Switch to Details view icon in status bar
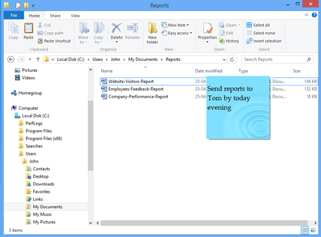 [x=305, y=230]
